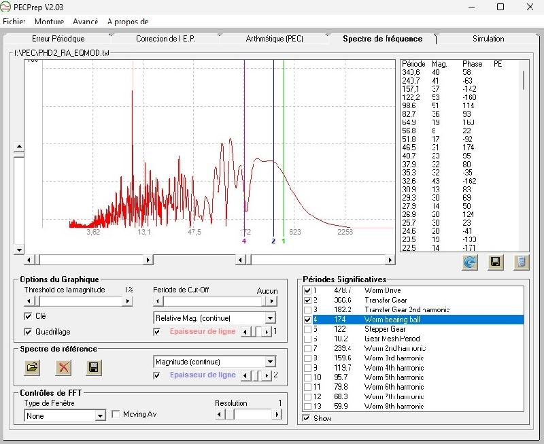The width and height of the screenshot is (544, 444).
Task: Click right arrow of Threshold magnitude slider
Action: point(128,301)
